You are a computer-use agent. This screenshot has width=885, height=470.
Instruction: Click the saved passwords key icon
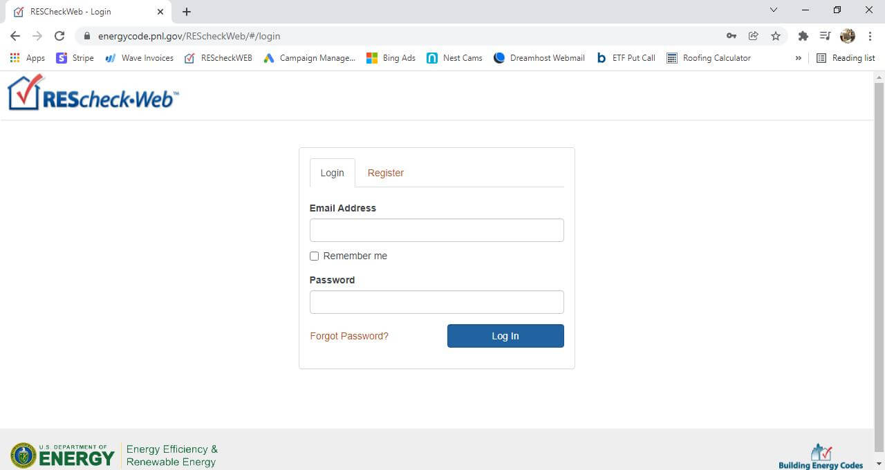(731, 36)
